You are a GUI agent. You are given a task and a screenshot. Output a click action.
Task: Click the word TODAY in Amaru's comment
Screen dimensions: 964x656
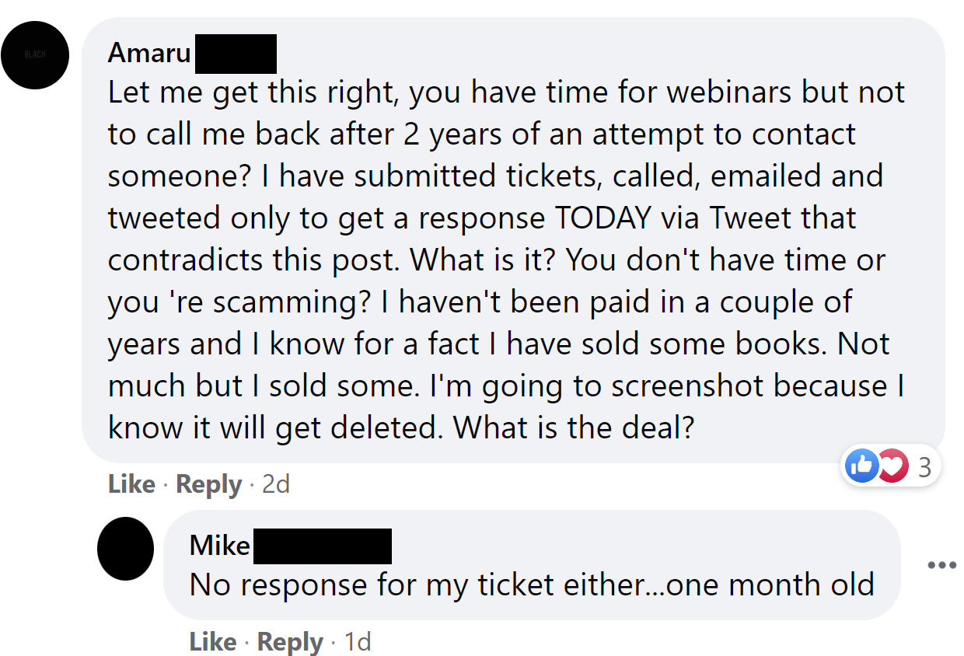[602, 218]
